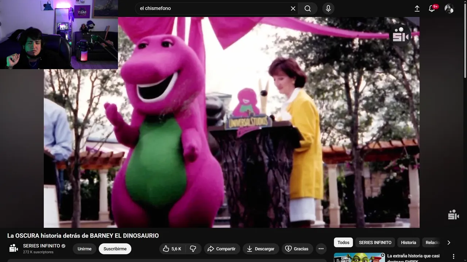The width and height of the screenshot is (467, 262).
Task: Select the Historia filter chip
Action: [x=409, y=242]
